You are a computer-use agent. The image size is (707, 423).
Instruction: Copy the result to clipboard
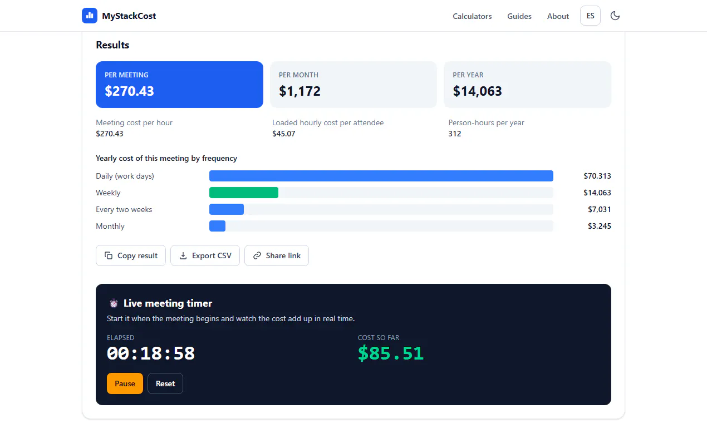(131, 255)
